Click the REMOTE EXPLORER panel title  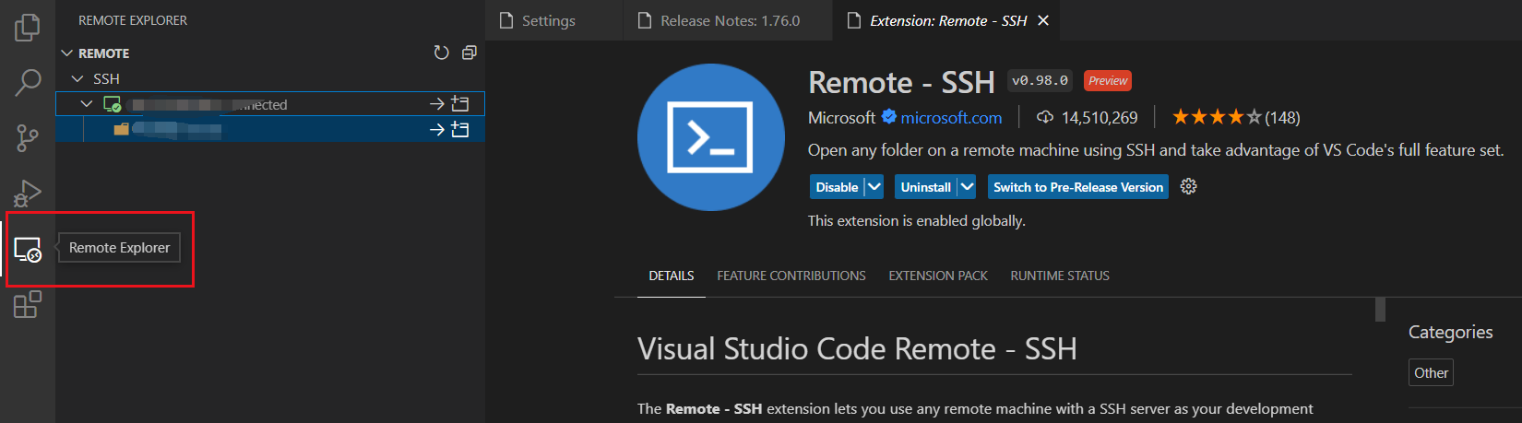point(133,20)
